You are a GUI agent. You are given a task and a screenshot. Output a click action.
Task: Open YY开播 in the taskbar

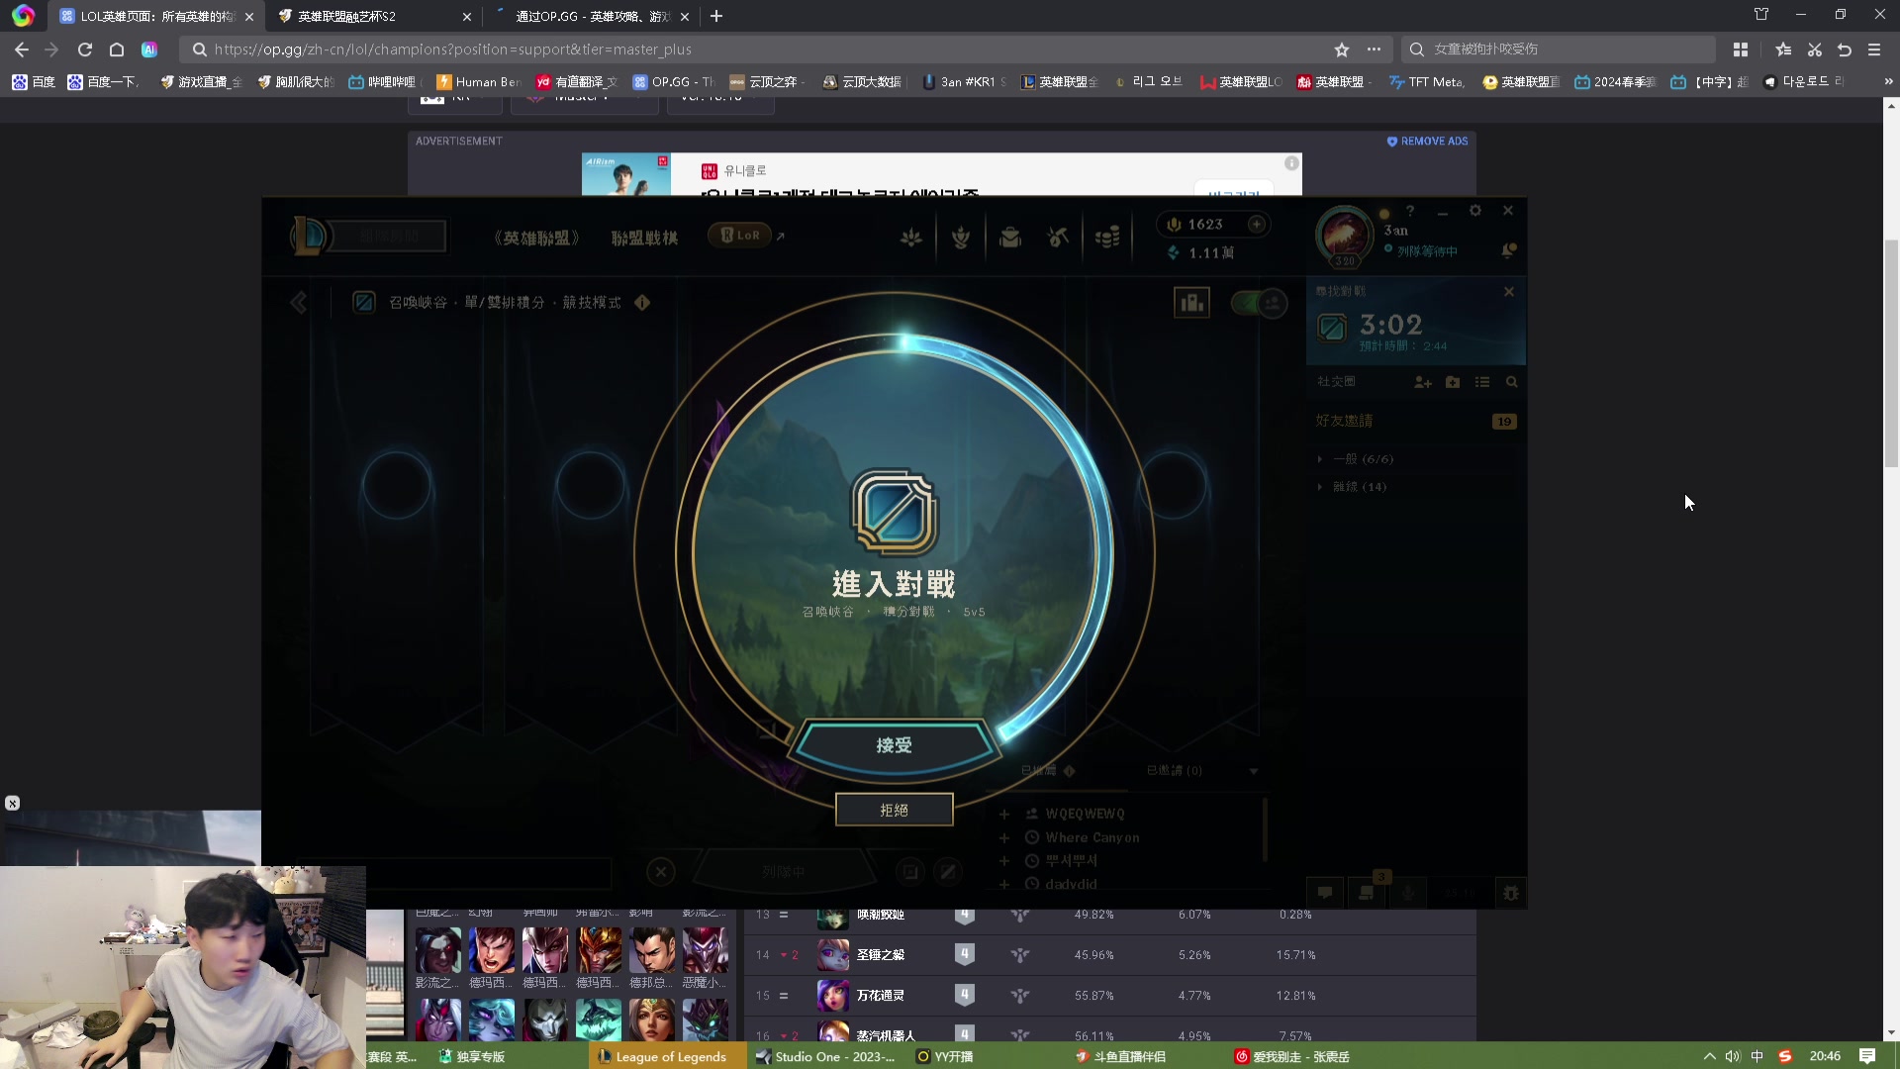(x=945, y=1057)
